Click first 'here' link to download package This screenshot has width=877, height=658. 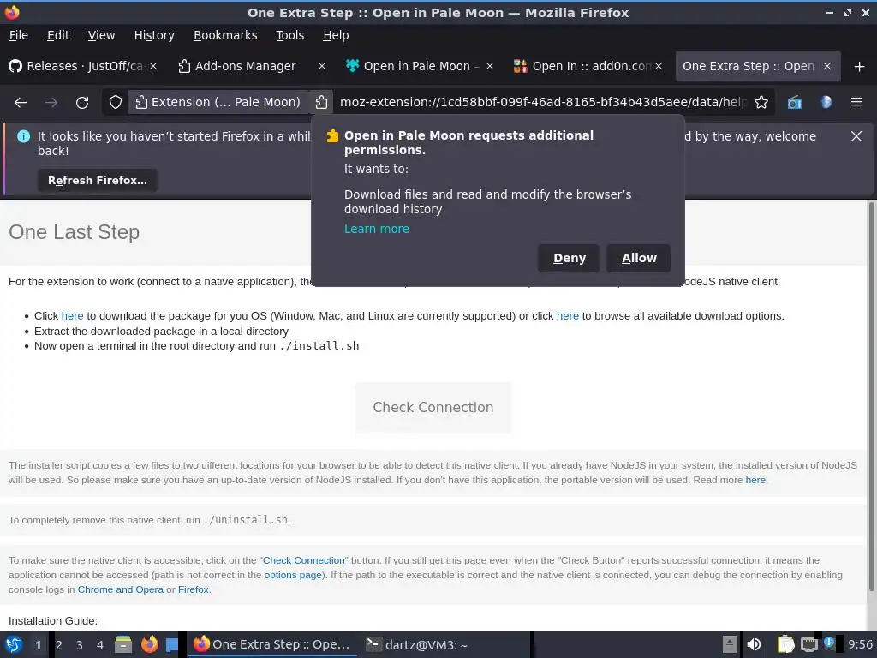tap(72, 316)
